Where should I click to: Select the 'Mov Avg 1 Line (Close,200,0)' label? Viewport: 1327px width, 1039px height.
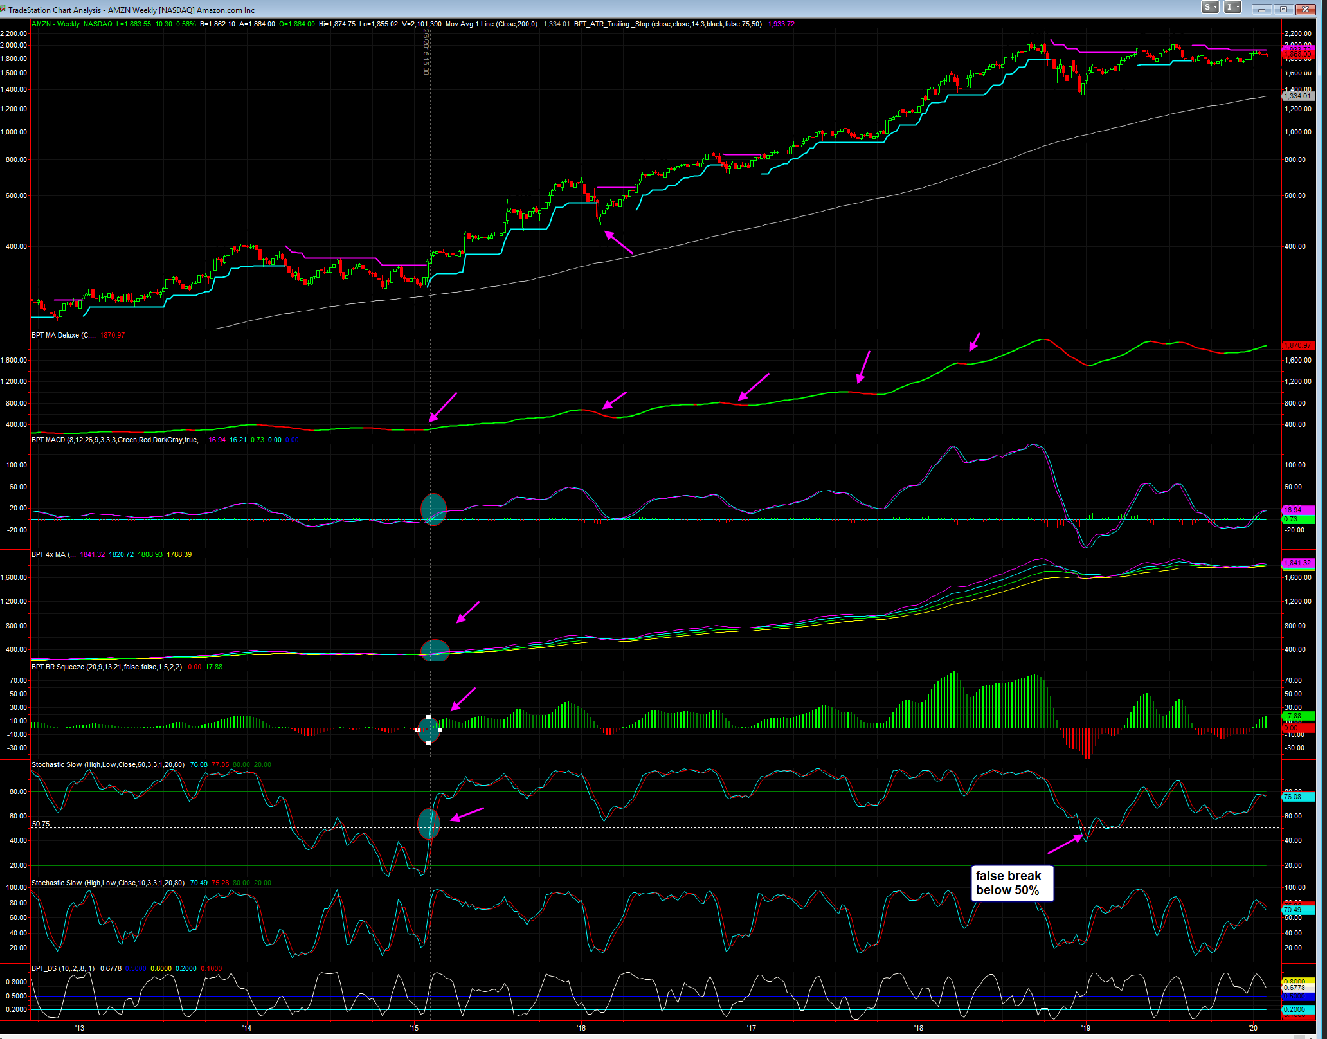point(491,24)
